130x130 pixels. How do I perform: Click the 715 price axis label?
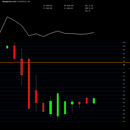click(124, 91)
